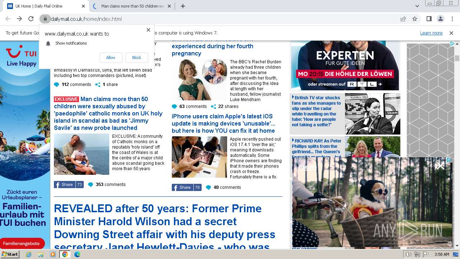This screenshot has width=460, height=259.
Task: Switch to the 'Man claims more than 50 children' tab
Action: coord(132,6)
